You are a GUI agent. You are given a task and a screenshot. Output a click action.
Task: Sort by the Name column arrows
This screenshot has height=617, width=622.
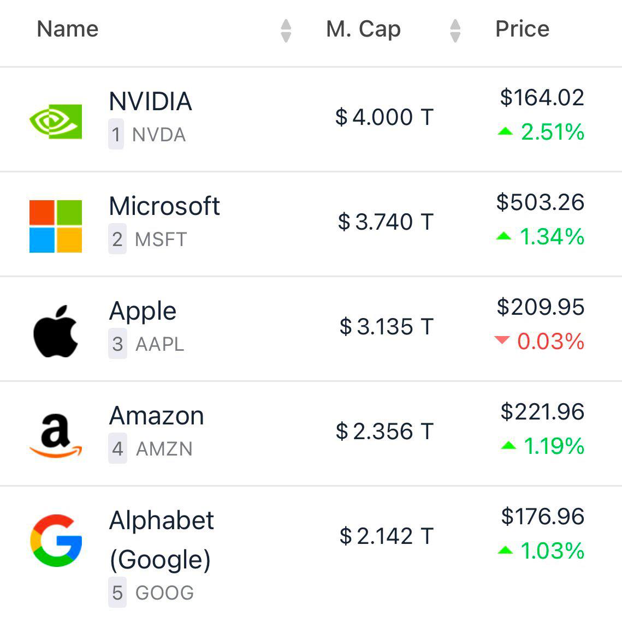(x=286, y=30)
